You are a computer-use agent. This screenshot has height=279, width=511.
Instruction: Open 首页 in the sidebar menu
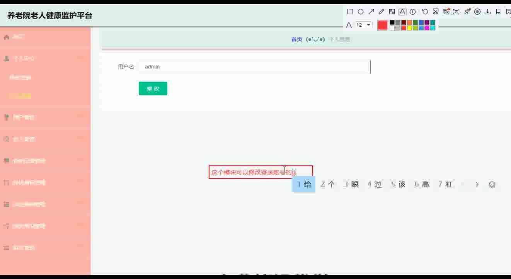click(x=45, y=37)
